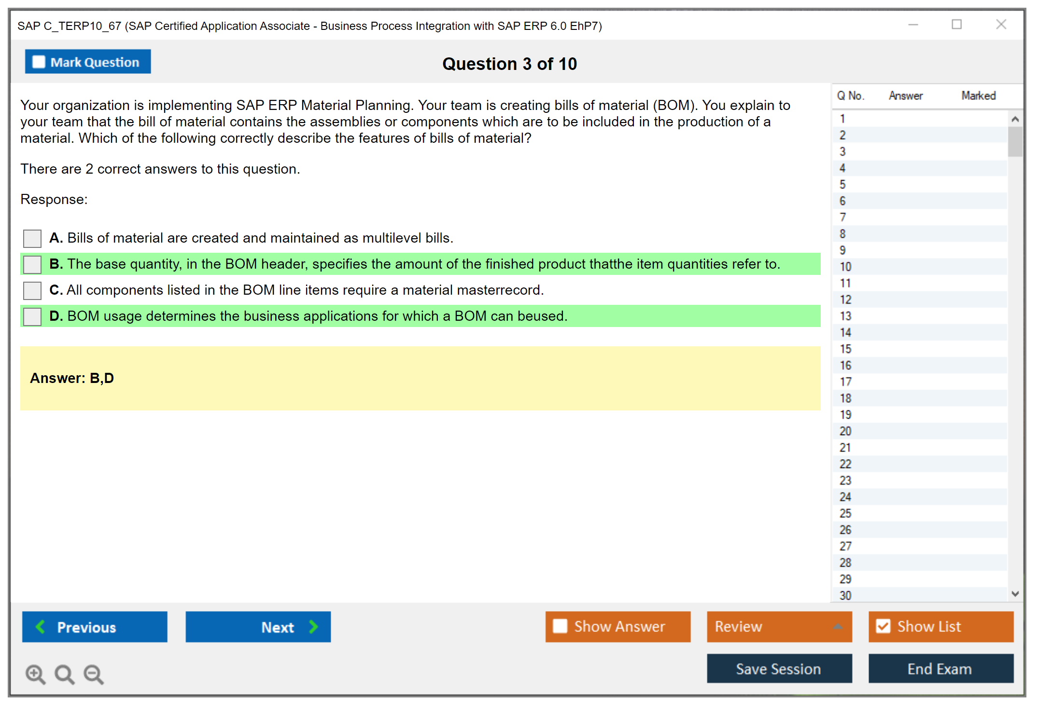Jump to question 7 in the list
This screenshot has width=1038, height=709.
click(842, 218)
